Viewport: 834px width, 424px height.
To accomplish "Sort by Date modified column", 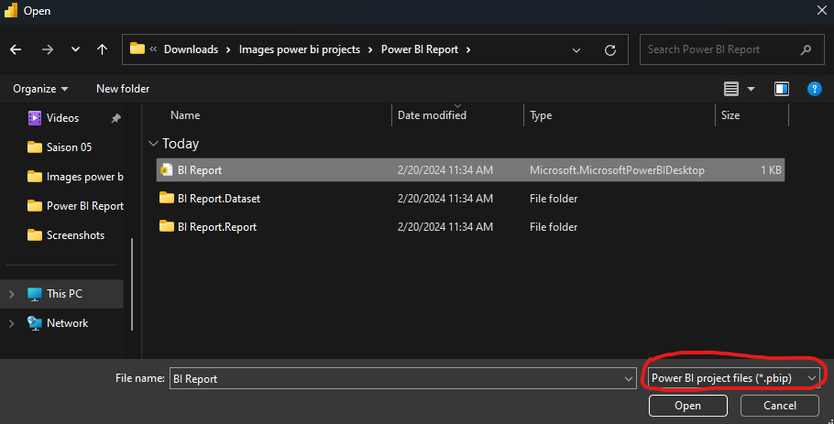I will click(x=432, y=115).
